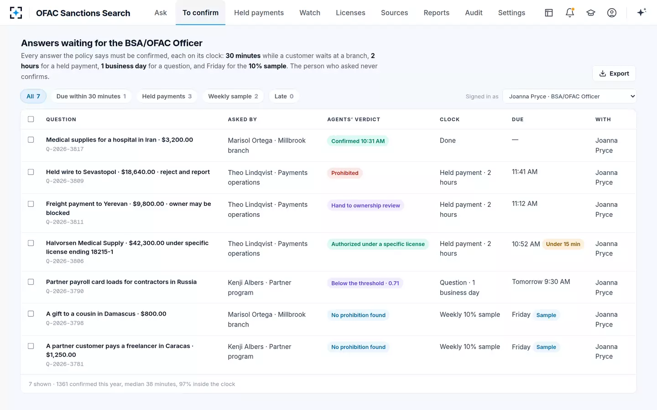Open Medical supplies for Iran question
Image resolution: width=657 pixels, height=410 pixels.
coord(120,140)
